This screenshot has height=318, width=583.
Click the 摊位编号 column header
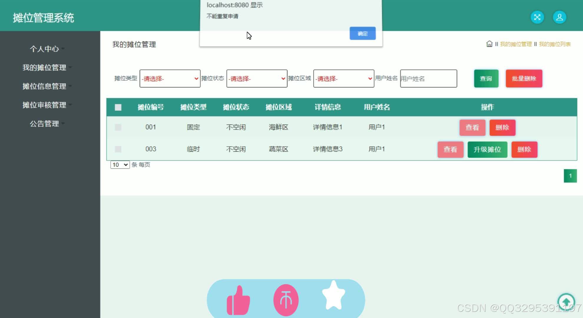(151, 107)
